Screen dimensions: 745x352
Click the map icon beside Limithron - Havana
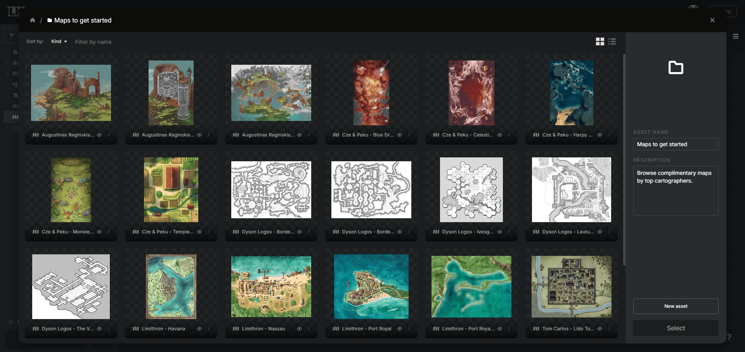tap(135, 328)
